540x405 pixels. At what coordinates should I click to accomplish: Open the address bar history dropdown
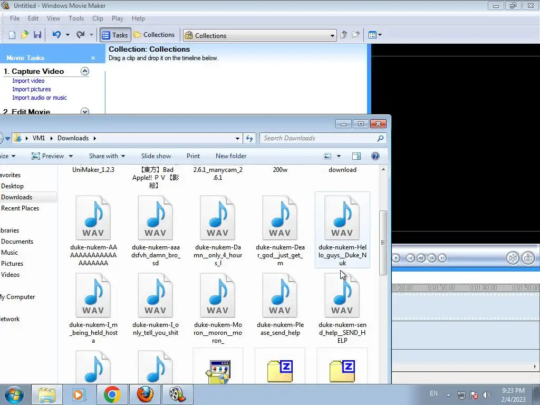(x=238, y=139)
